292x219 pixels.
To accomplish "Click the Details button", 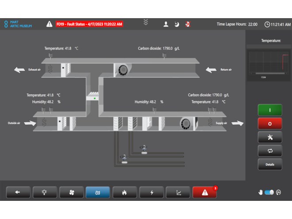I will click(270, 164).
